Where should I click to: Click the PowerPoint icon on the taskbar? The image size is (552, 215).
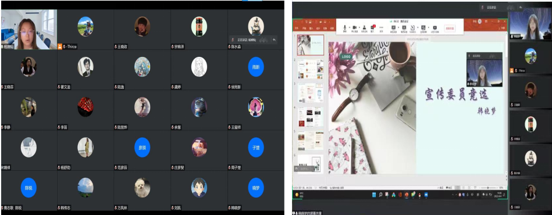pos(407,195)
